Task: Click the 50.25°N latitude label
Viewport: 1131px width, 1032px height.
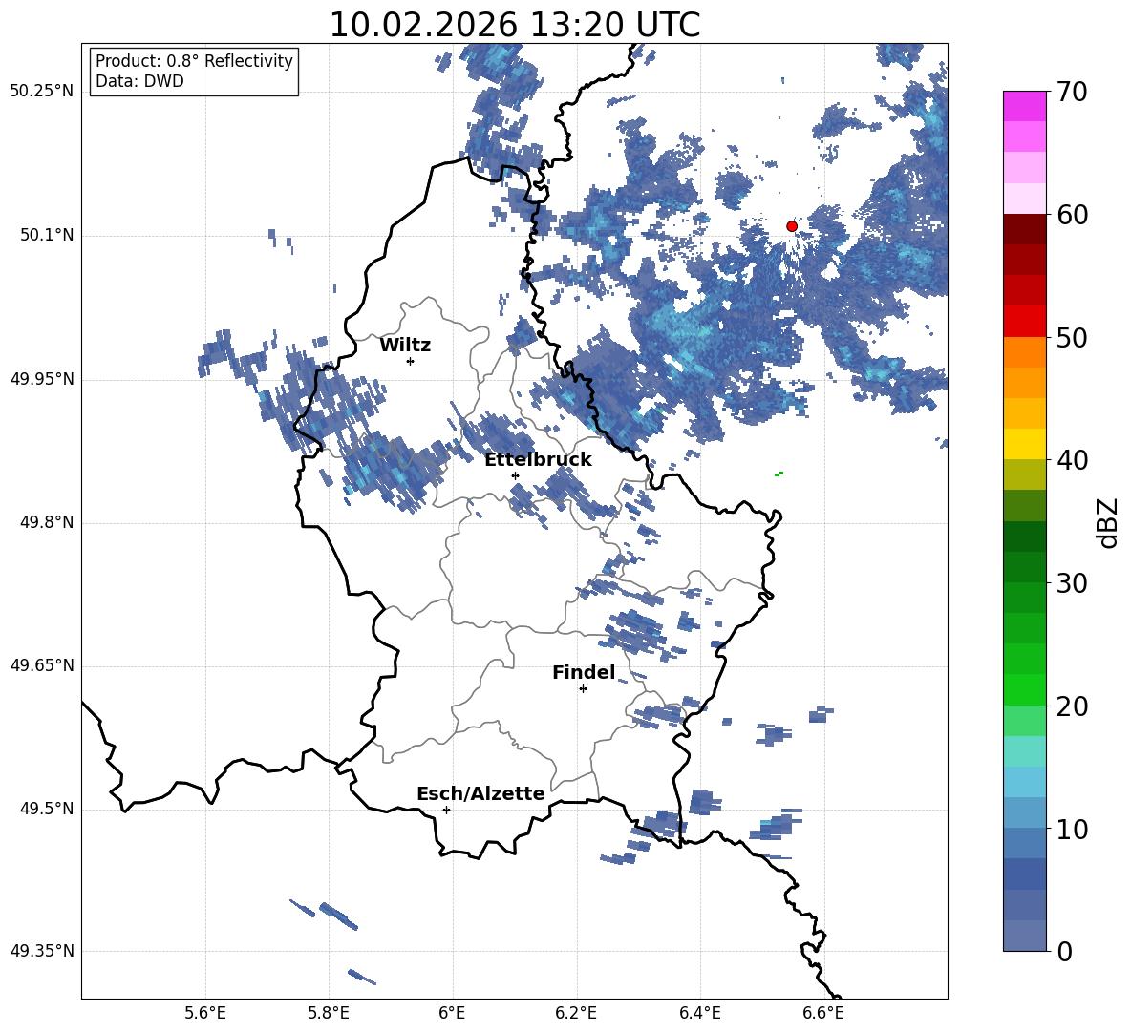Action: tap(42, 93)
